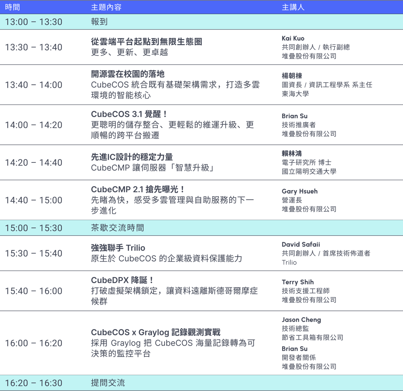
Task: Click CubeCMP 讓伺服器「智慧升級」 text
Action: (x=153, y=167)
